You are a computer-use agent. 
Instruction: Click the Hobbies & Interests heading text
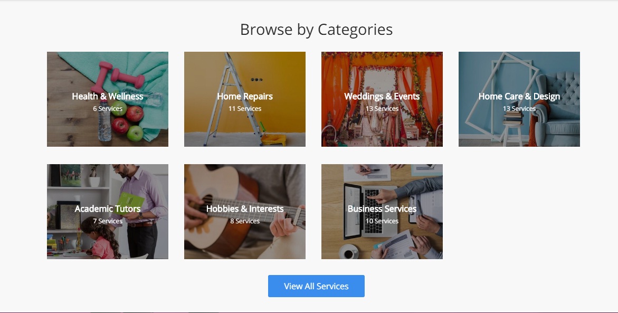[245, 208]
